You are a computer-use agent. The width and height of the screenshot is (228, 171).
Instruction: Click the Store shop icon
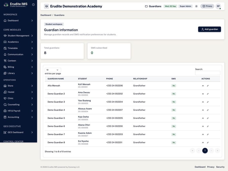tap(5, 86)
